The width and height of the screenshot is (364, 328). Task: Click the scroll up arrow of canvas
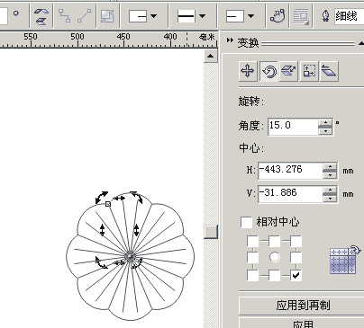(x=211, y=56)
